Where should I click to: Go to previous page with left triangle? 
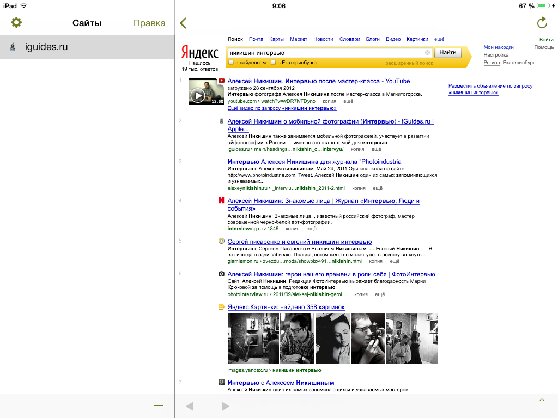pyautogui.click(x=190, y=406)
